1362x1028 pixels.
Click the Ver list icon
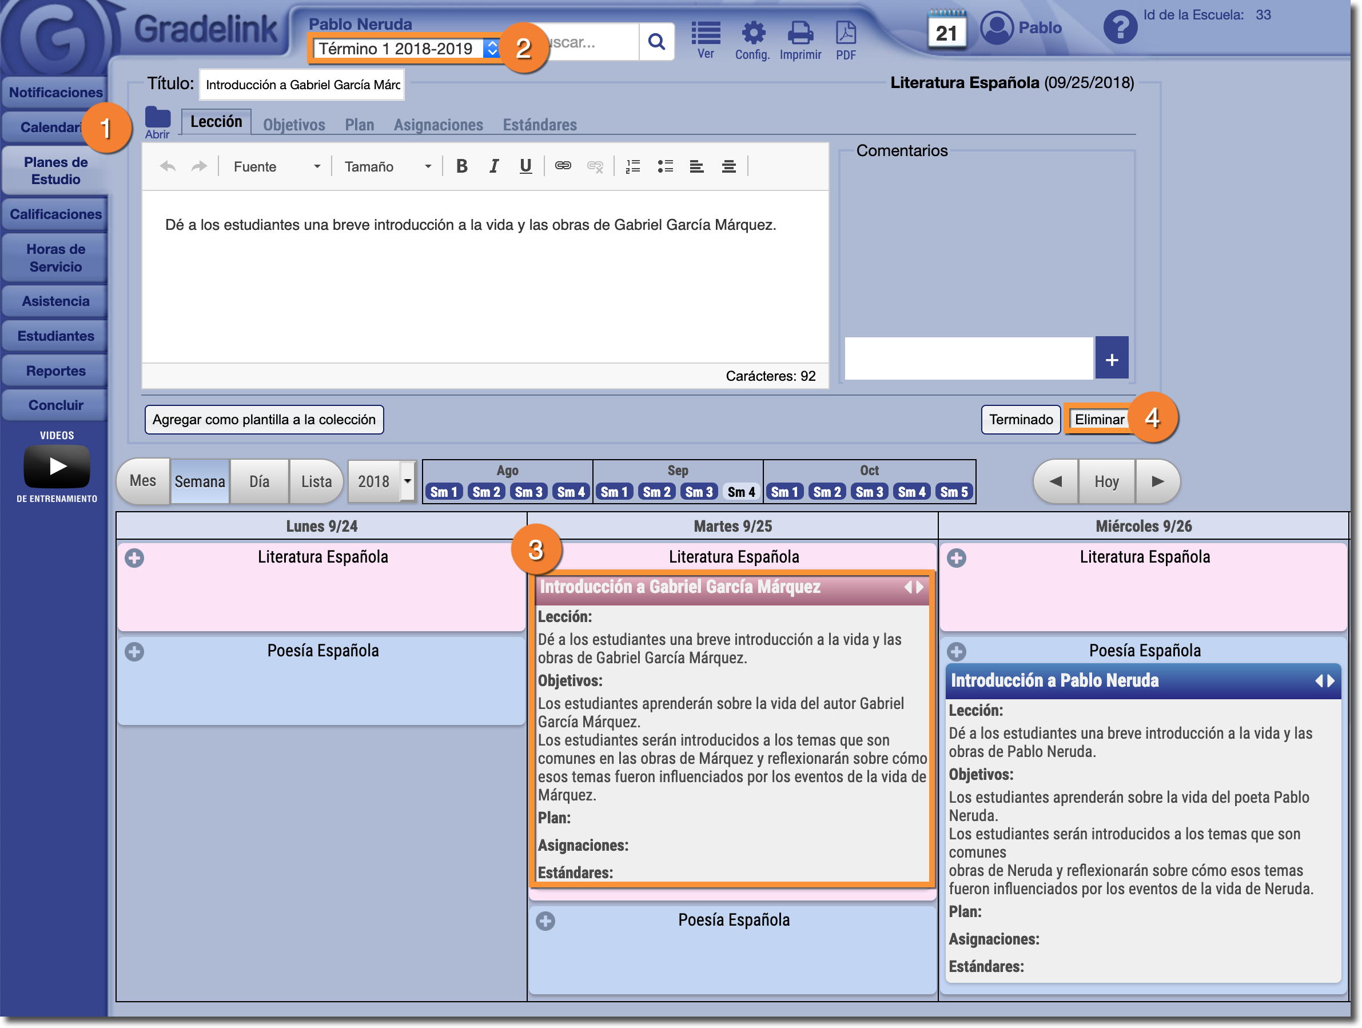706,34
